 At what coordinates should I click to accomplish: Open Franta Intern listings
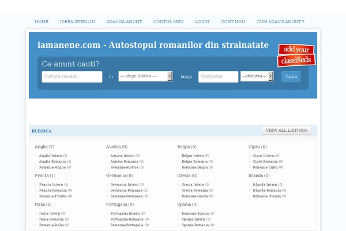[54, 184]
